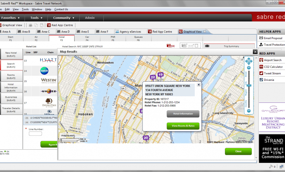Viewport: 285px width, 172px height.
Task: Click map pin number 19
Action: (x=160, y=75)
